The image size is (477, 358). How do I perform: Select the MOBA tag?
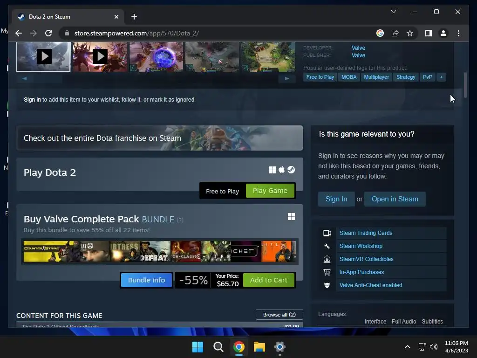pyautogui.click(x=349, y=77)
